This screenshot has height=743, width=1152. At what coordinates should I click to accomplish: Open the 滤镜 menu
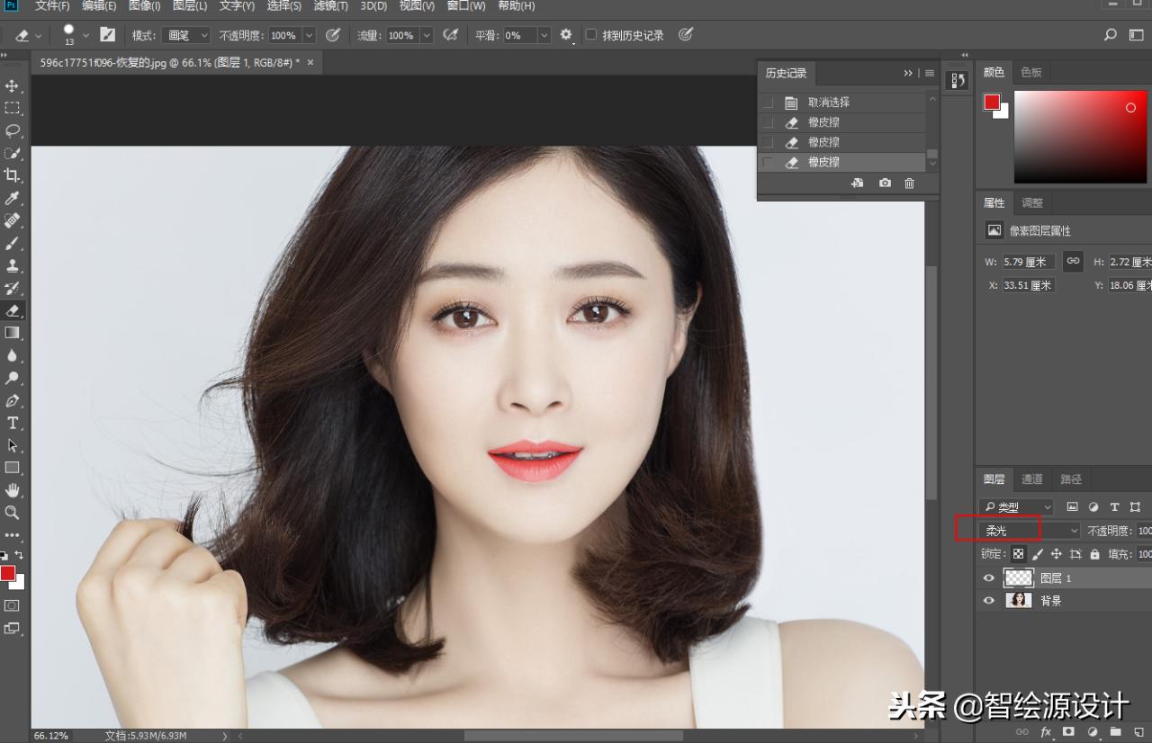tap(330, 6)
